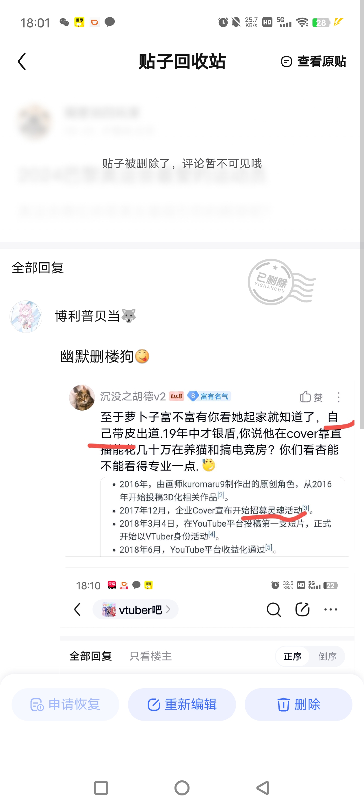Like the 沉没之胡德v2 comment

coord(311,397)
